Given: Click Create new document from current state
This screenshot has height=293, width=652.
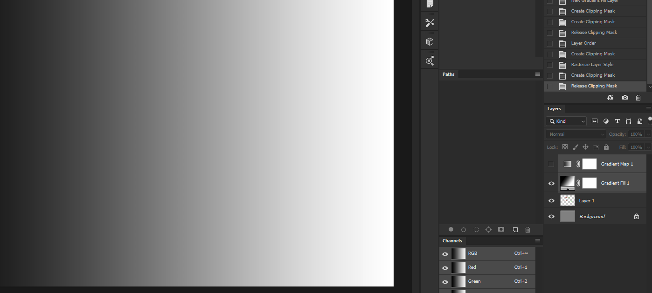Looking at the screenshot, I should 610,98.
